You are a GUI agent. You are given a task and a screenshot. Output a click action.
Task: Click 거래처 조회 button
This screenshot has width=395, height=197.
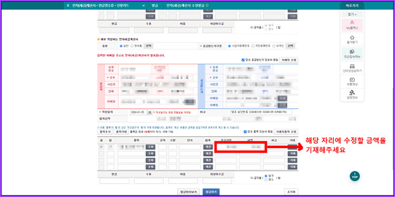pyautogui.click(x=289, y=60)
